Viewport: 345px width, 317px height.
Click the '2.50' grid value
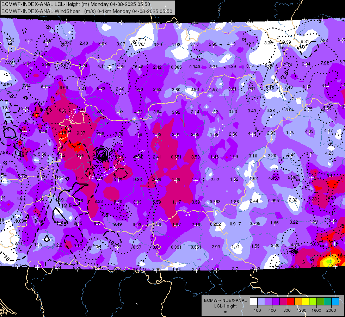[233, 134]
